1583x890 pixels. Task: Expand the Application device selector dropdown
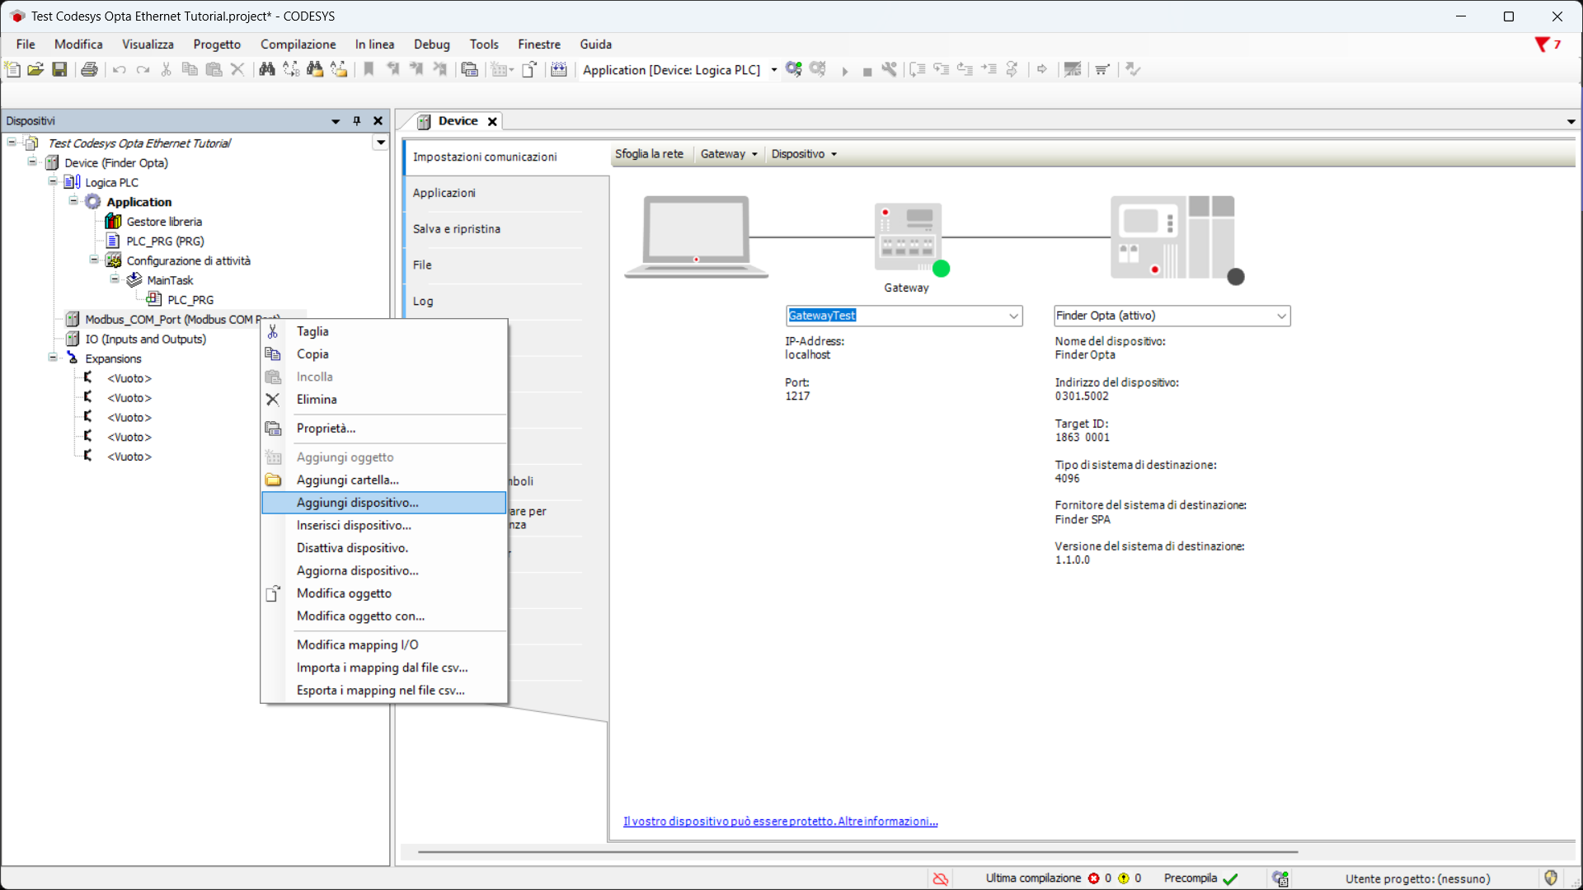click(773, 70)
